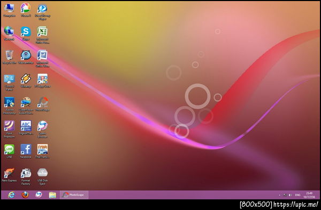Viewport: 321px width, 210px height.
Task: Open the Microsoft Office Excel shortcut
Action: click(x=42, y=35)
